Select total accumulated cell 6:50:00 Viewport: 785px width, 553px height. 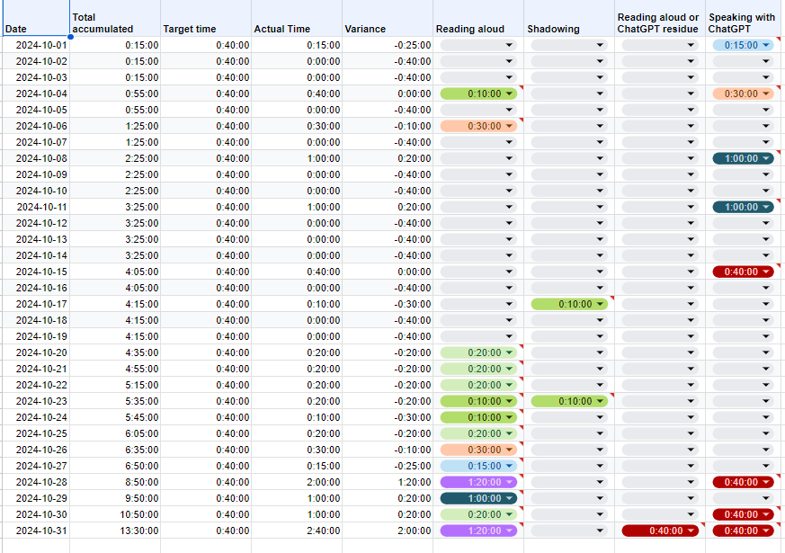pyautogui.click(x=115, y=466)
